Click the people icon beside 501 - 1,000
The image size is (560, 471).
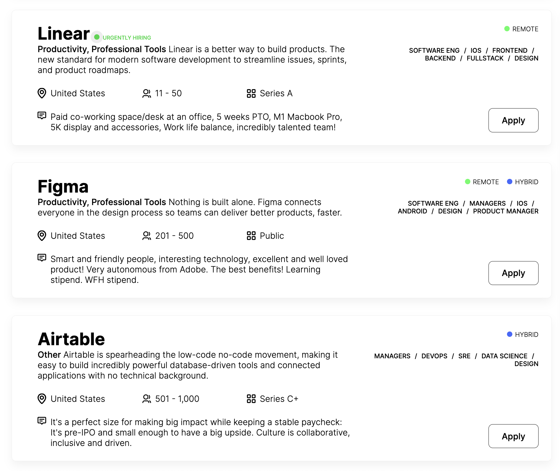coord(147,399)
